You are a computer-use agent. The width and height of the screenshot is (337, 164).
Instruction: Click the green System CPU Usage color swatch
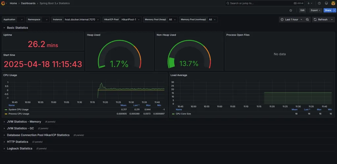click(x=6, y=110)
